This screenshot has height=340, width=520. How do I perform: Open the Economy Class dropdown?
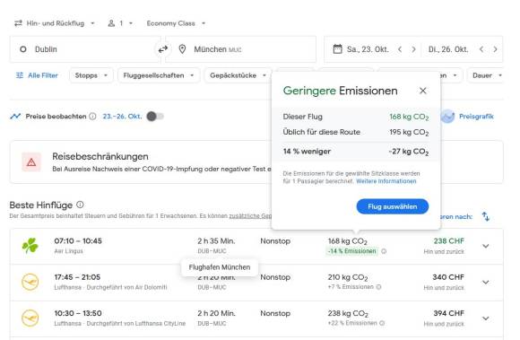coord(176,23)
